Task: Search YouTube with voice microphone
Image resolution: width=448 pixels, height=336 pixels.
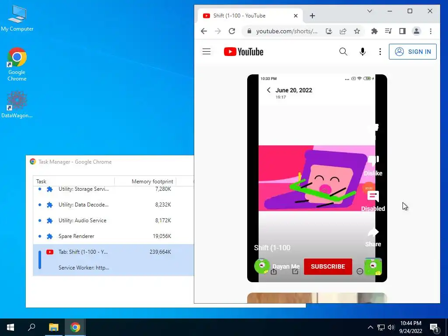Action: click(x=363, y=52)
